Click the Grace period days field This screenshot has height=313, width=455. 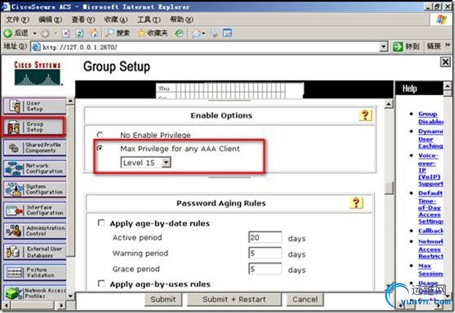point(265,268)
